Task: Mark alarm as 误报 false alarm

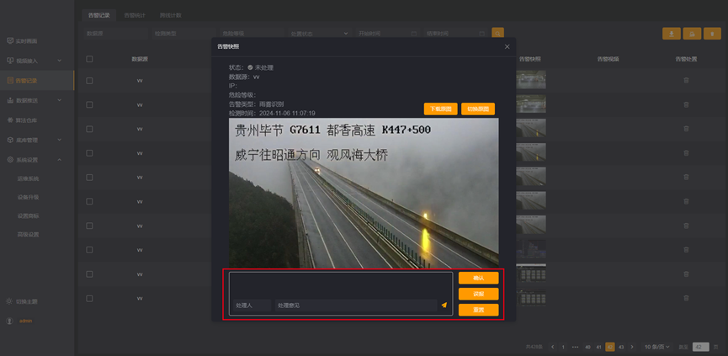Action: pyautogui.click(x=479, y=294)
